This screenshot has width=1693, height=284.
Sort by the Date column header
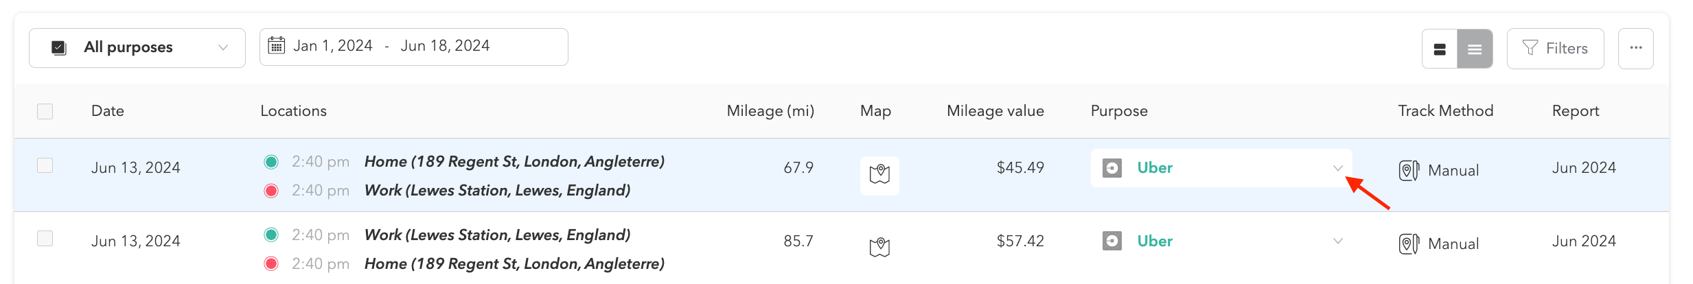click(108, 111)
